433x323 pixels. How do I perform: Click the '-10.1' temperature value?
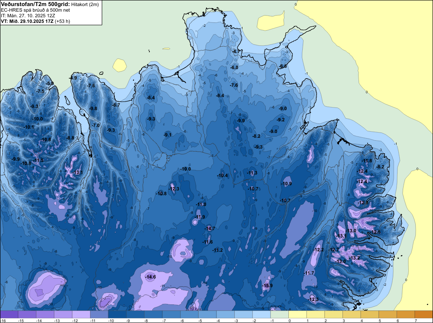point(29,127)
